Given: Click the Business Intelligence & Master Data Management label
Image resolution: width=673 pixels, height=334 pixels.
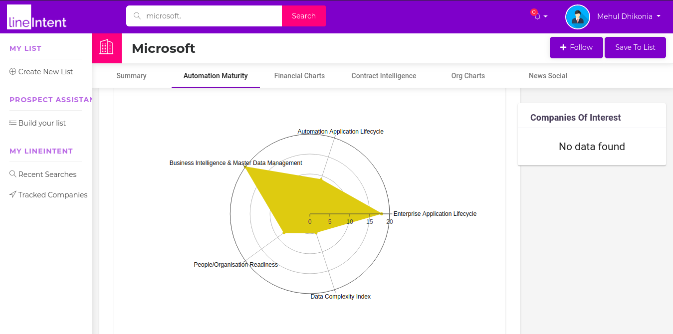Looking at the screenshot, I should tap(235, 163).
